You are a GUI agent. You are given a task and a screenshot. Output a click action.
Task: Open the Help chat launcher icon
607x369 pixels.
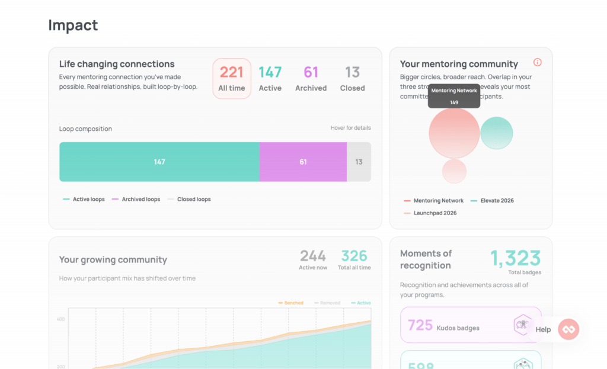[568, 329]
